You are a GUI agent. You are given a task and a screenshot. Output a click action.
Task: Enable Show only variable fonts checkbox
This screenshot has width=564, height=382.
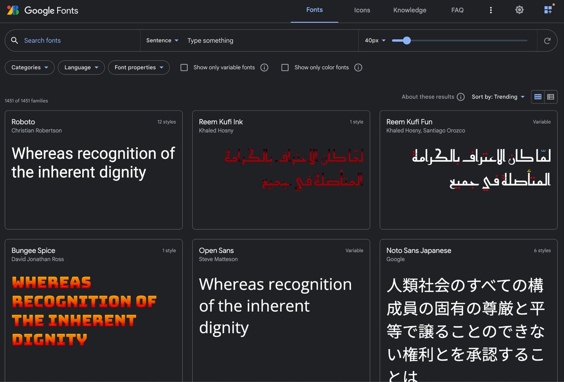point(184,68)
